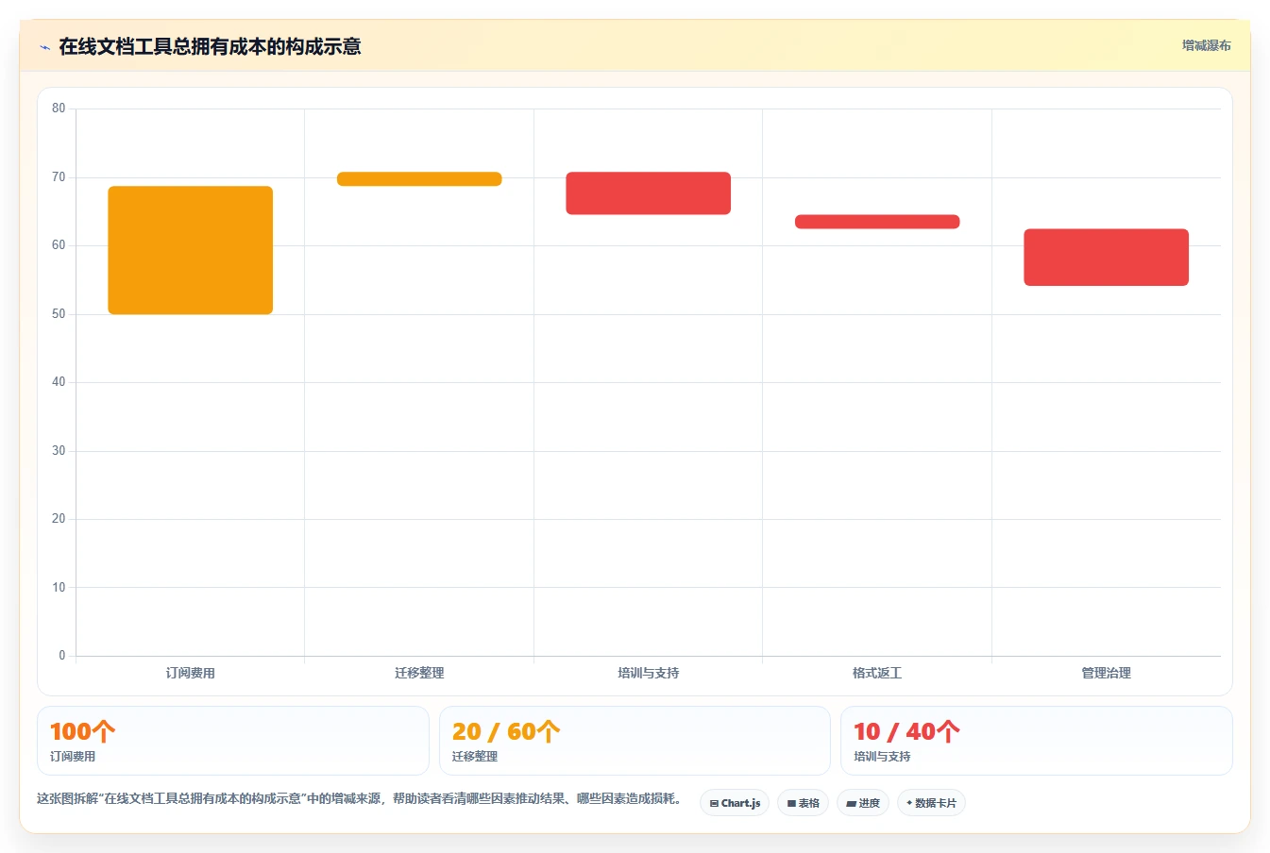Viewport: 1270px width, 853px height.
Task: Click the 进度 tag chip
Action: 863,803
